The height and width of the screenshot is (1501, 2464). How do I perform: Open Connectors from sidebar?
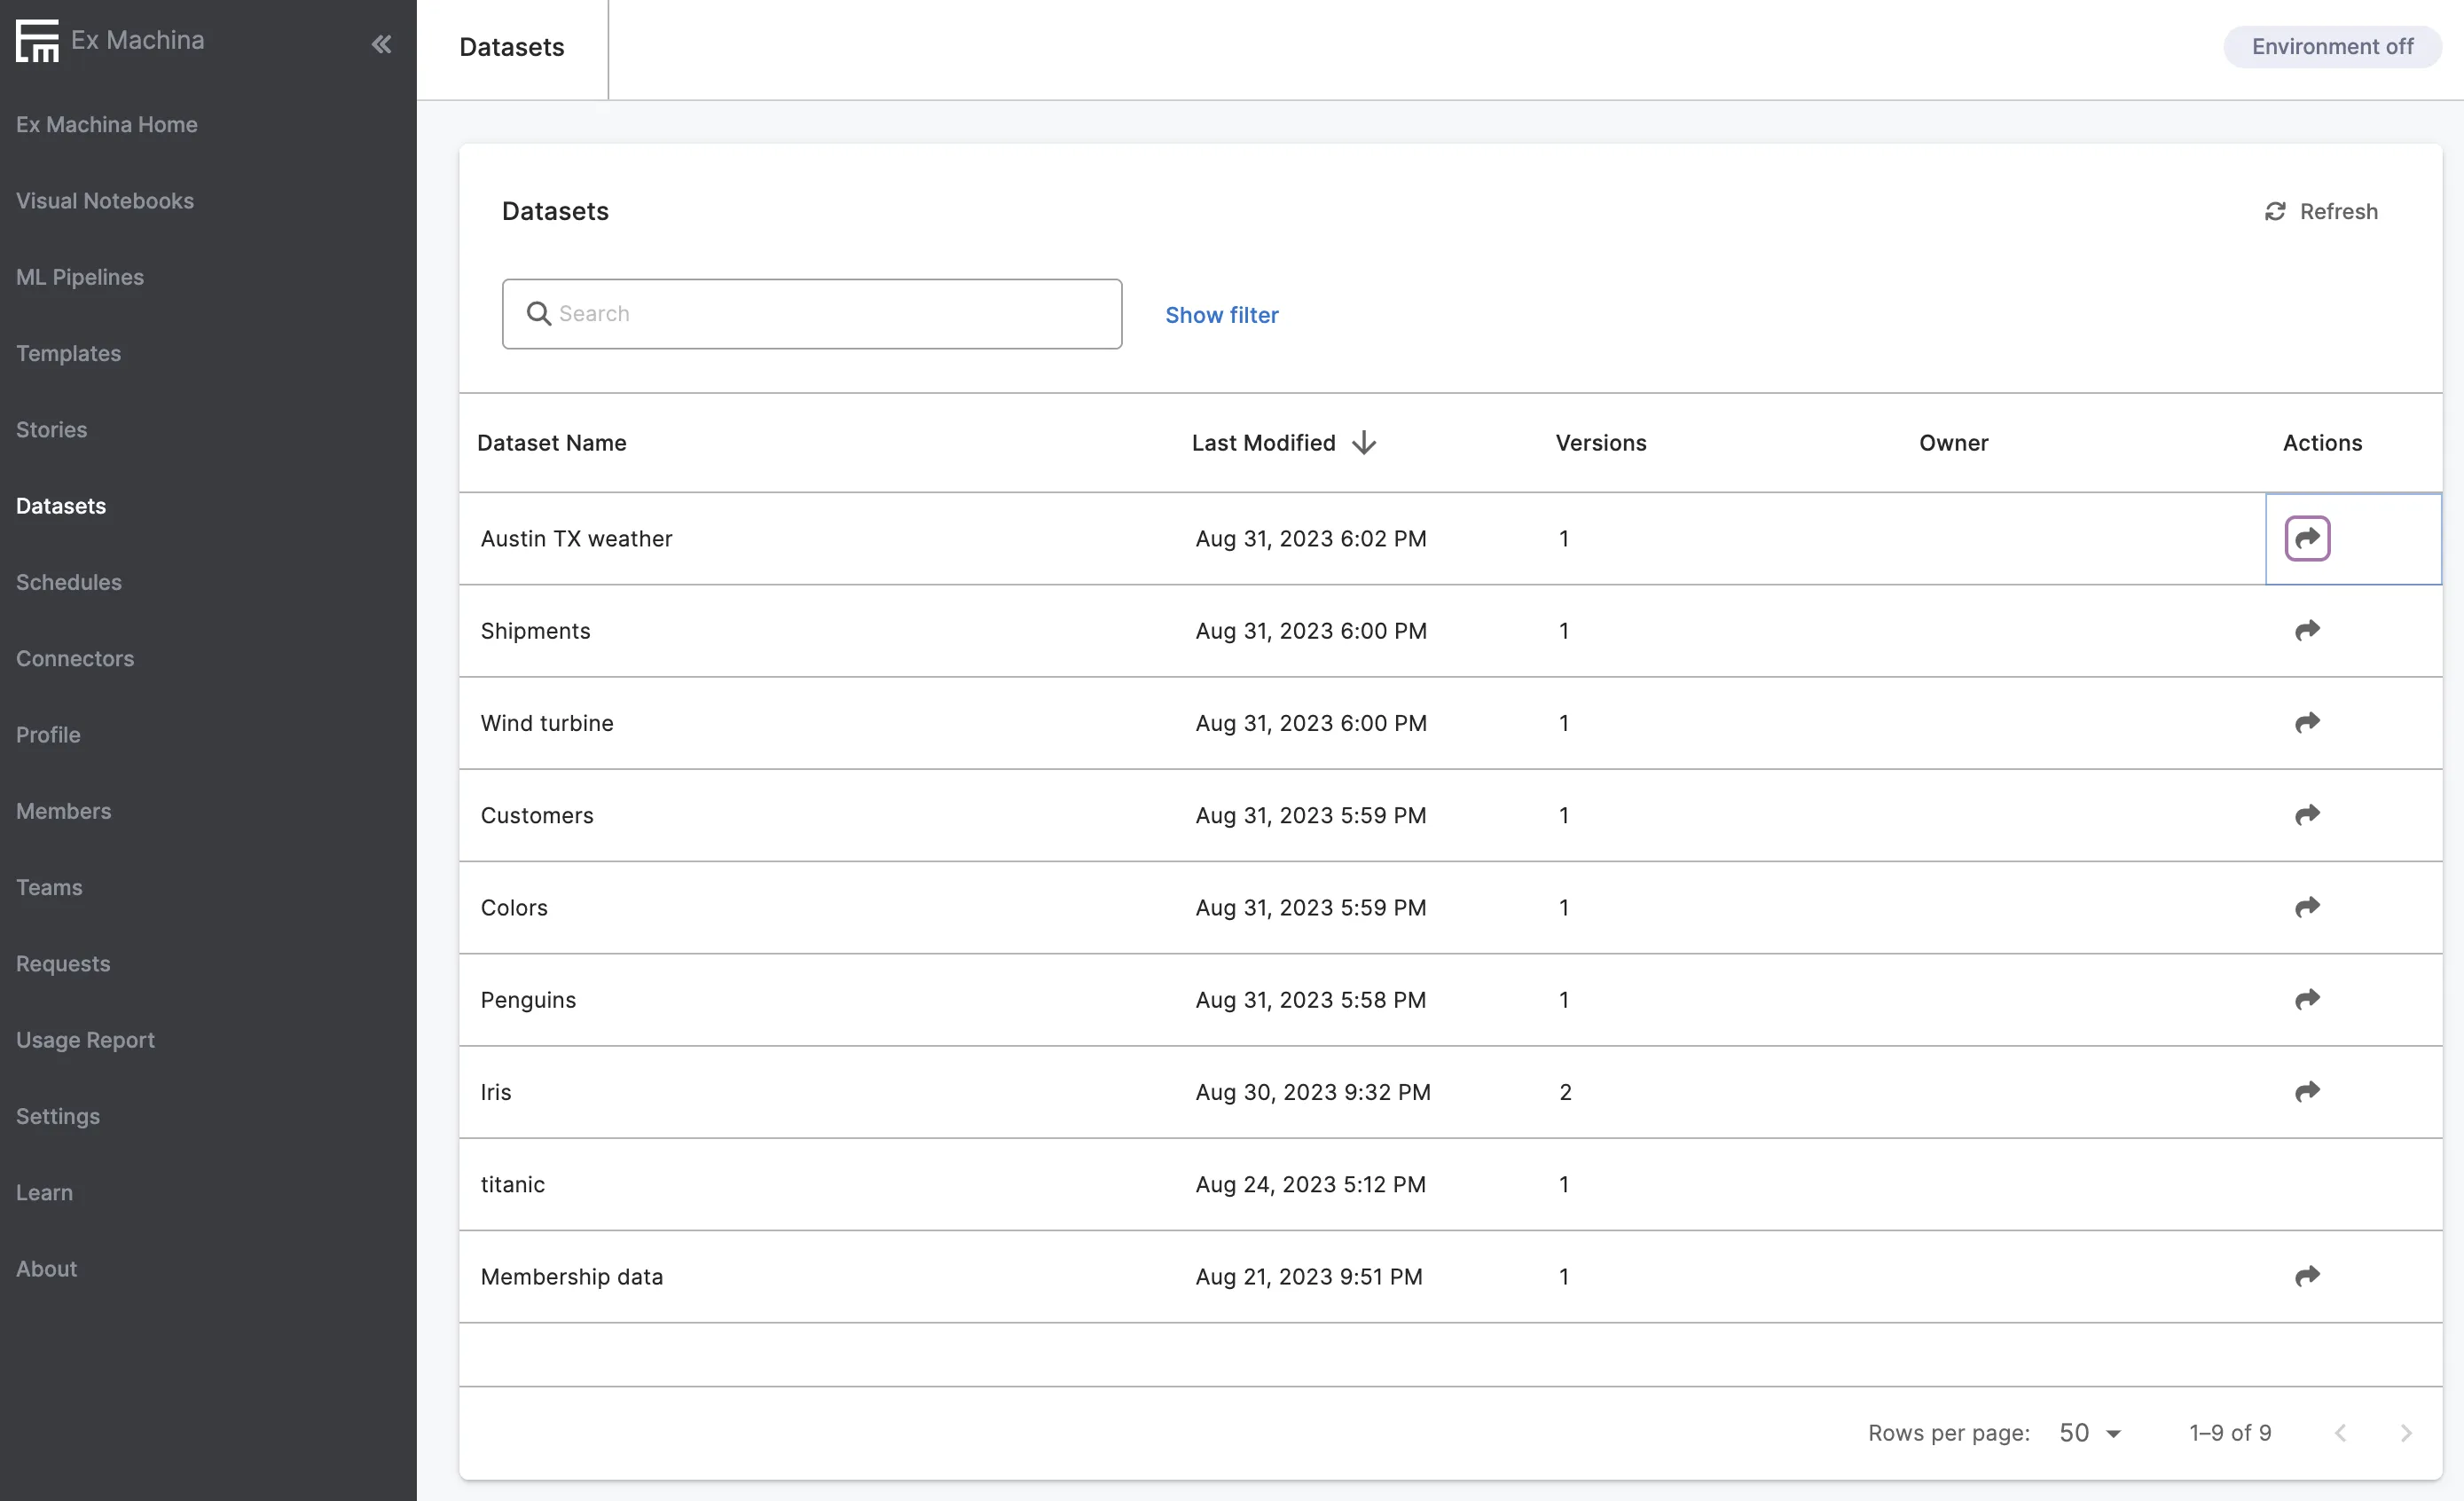[75, 658]
